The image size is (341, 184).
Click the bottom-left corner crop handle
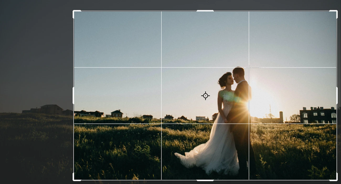pyautogui.click(x=74, y=180)
